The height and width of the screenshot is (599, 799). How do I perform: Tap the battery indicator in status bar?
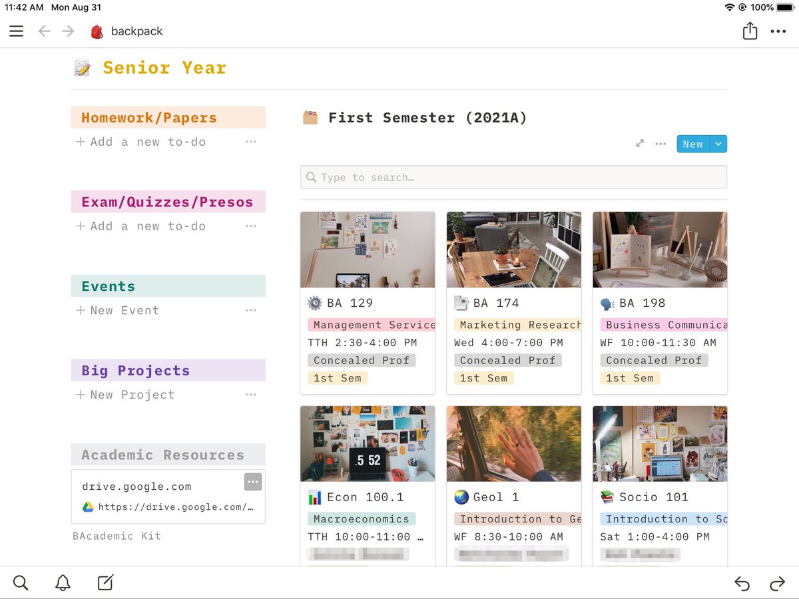tap(784, 7)
